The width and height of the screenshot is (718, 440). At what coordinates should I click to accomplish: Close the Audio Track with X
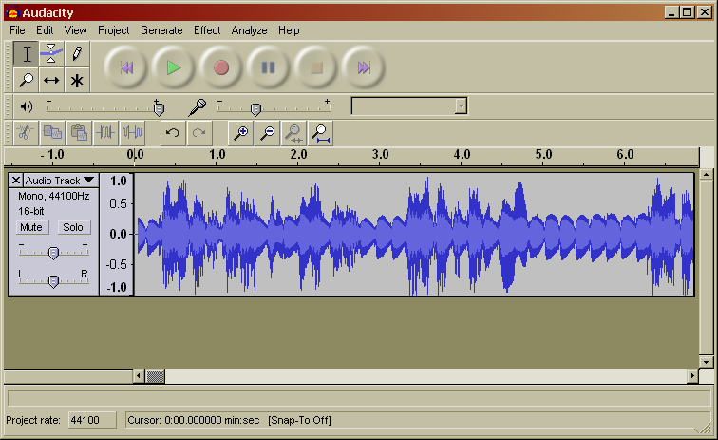pos(15,181)
